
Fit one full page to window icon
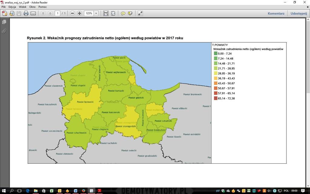click(113, 13)
